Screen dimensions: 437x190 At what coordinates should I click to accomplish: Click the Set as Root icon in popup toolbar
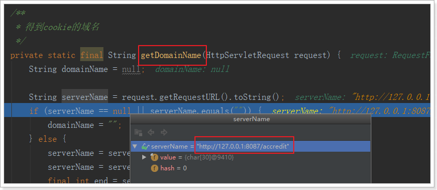(x=138, y=132)
